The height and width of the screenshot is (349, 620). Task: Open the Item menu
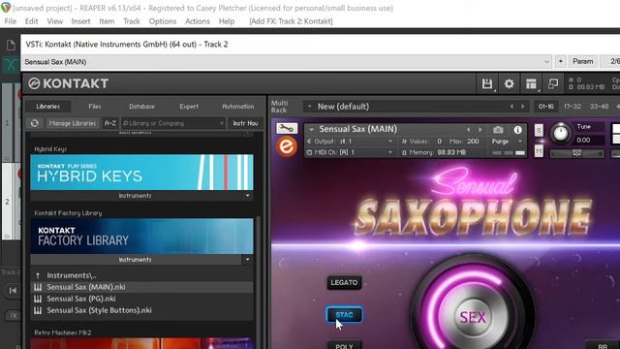(107, 21)
